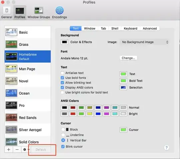The height and width of the screenshot is (159, 180).
Task: Open the help question mark button
Action: point(166,148)
